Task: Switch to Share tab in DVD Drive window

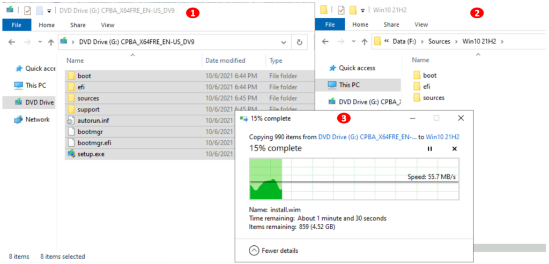Action: click(x=78, y=25)
